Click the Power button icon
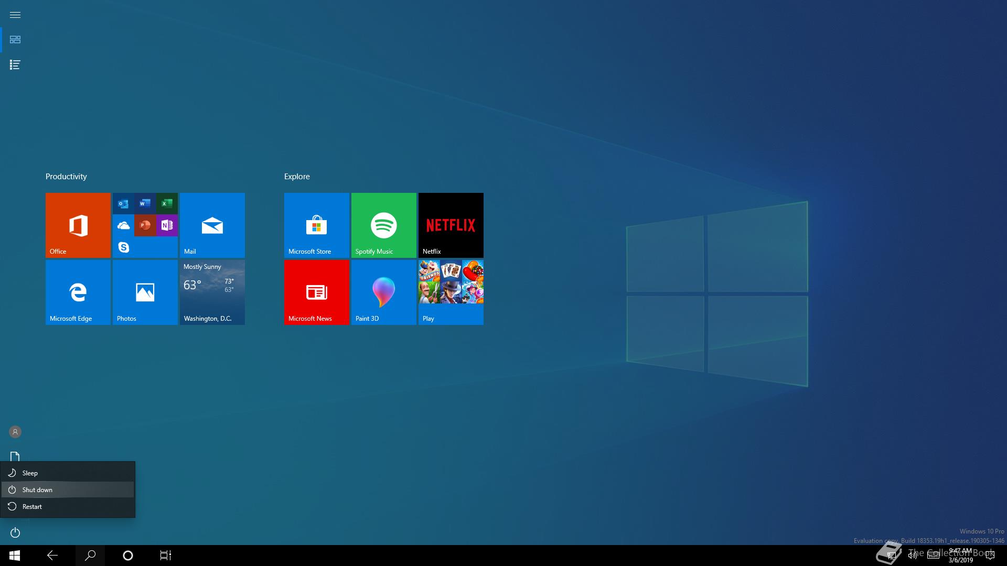The height and width of the screenshot is (566, 1007). (x=15, y=532)
